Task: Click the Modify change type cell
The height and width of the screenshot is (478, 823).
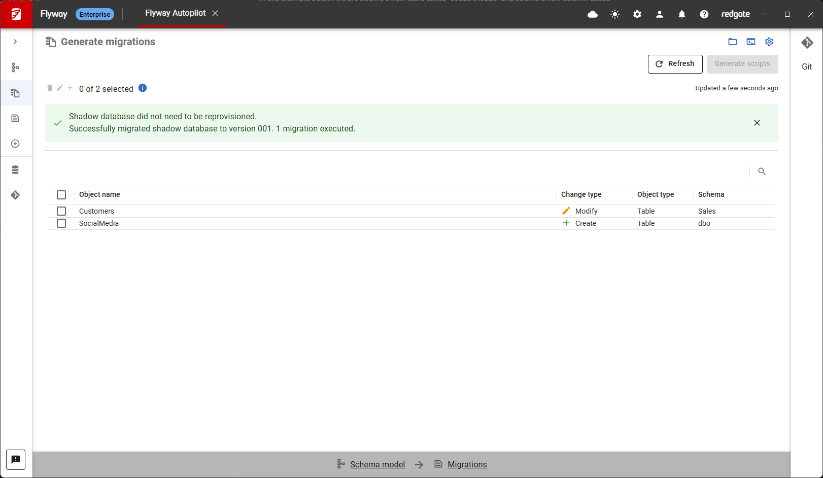Action: pyautogui.click(x=587, y=211)
